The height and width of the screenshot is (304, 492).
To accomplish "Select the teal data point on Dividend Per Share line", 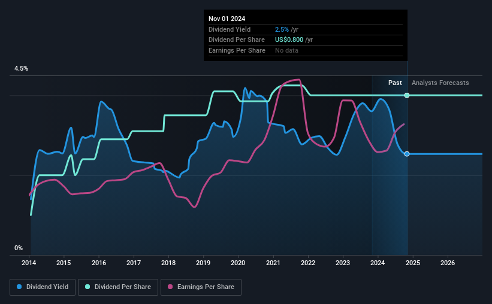I will coord(407,95).
